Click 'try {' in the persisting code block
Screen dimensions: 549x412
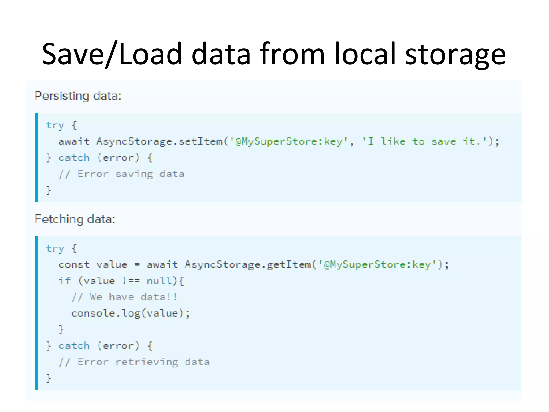point(62,125)
